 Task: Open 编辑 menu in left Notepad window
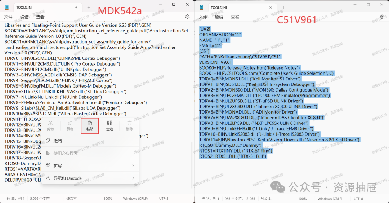[x=24, y=17]
